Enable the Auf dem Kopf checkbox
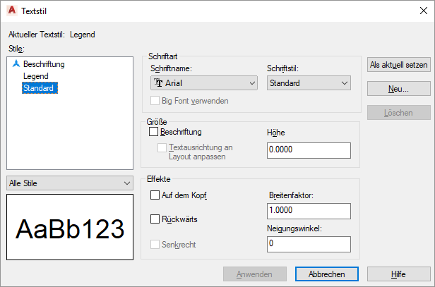Image resolution: width=435 pixels, height=287 pixels. click(155, 195)
